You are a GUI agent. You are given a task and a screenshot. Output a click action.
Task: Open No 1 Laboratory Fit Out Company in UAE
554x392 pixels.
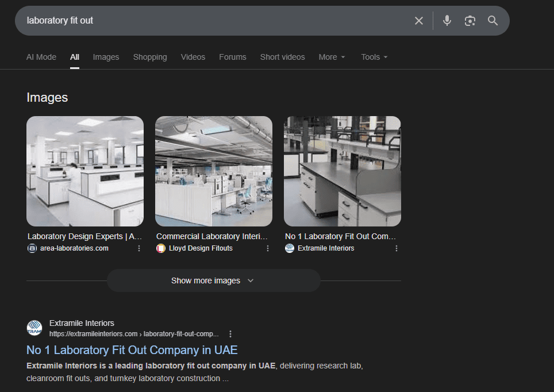point(132,350)
